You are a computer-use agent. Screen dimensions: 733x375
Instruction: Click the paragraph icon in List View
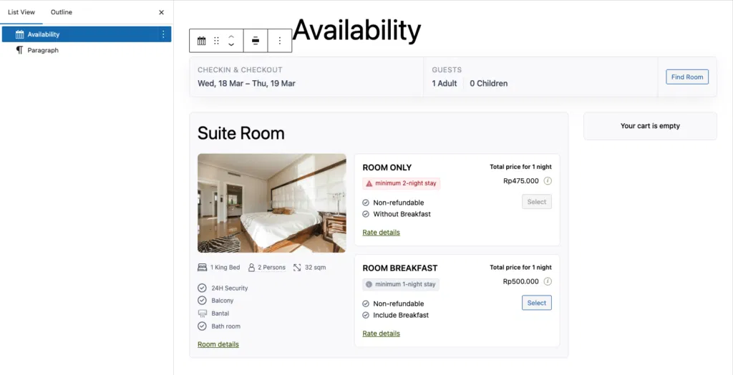pos(20,50)
